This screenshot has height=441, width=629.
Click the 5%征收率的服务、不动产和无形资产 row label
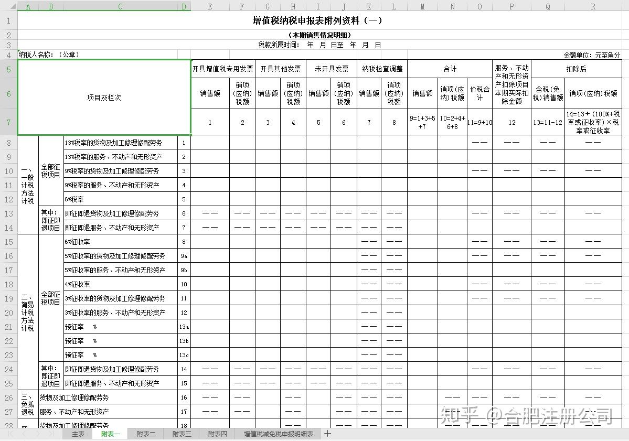pyautogui.click(x=120, y=270)
